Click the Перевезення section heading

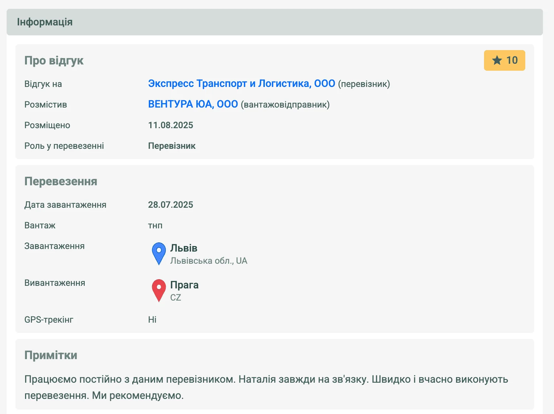tap(61, 181)
